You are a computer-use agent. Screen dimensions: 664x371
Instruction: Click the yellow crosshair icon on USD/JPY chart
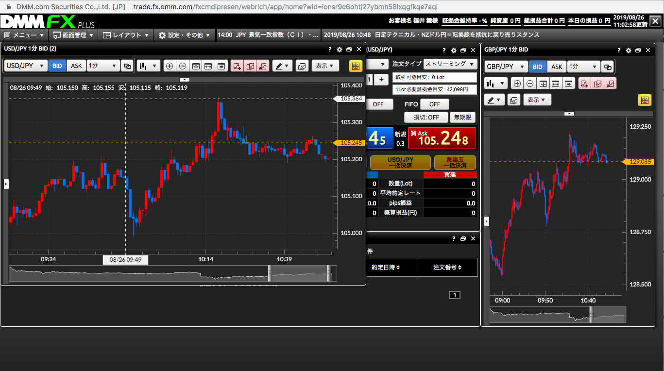tap(356, 66)
